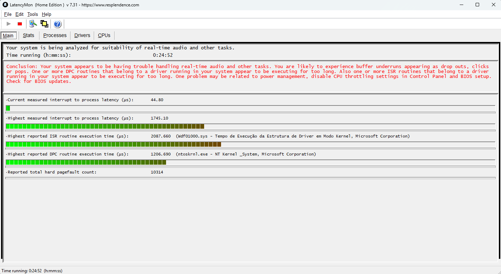Viewport: 501px width, 274px height.
Task: Click the status bar Time running text
Action: tap(32, 271)
